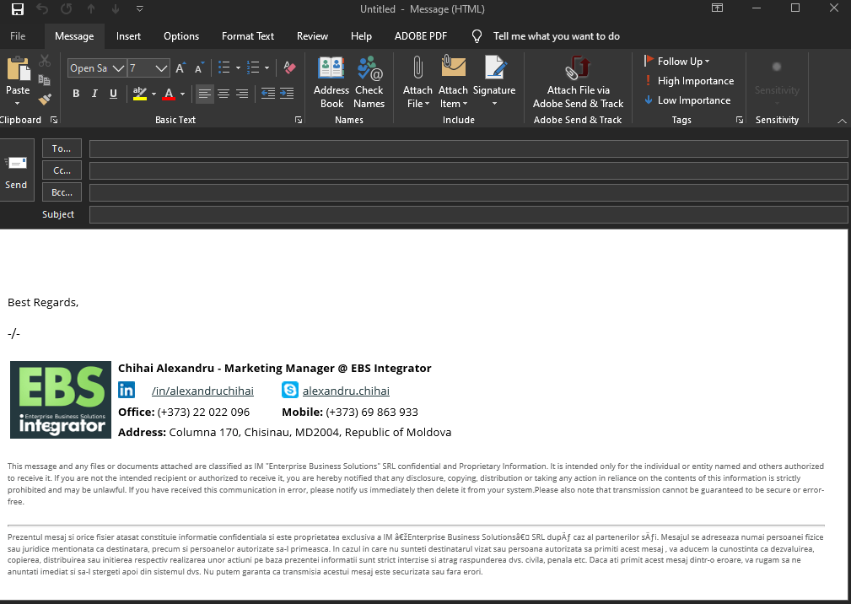This screenshot has width=851, height=604.
Task: Open the Attach File dropdown
Action: (x=417, y=82)
